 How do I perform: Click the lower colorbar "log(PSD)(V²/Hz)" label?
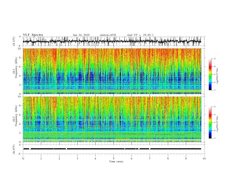tap(217, 124)
